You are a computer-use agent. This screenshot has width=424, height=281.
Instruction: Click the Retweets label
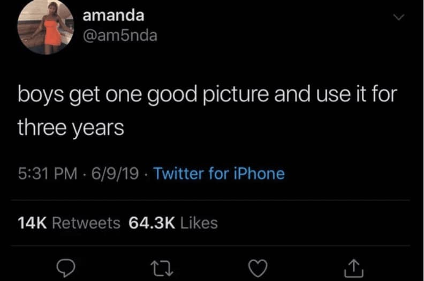[x=88, y=223]
